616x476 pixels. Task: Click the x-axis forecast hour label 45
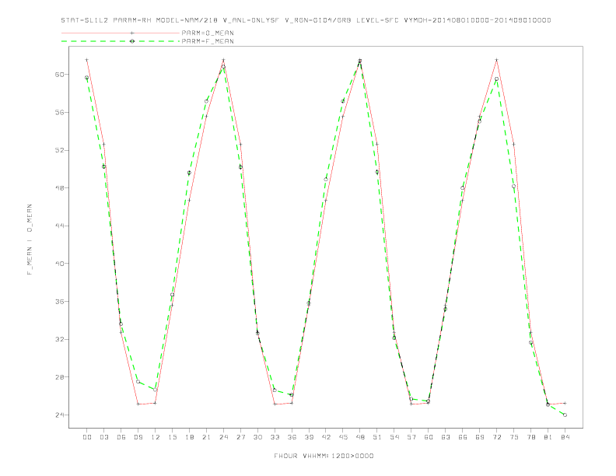coord(343,437)
